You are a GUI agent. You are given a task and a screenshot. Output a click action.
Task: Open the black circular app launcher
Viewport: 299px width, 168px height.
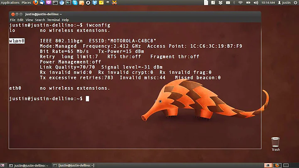click(x=88, y=2)
